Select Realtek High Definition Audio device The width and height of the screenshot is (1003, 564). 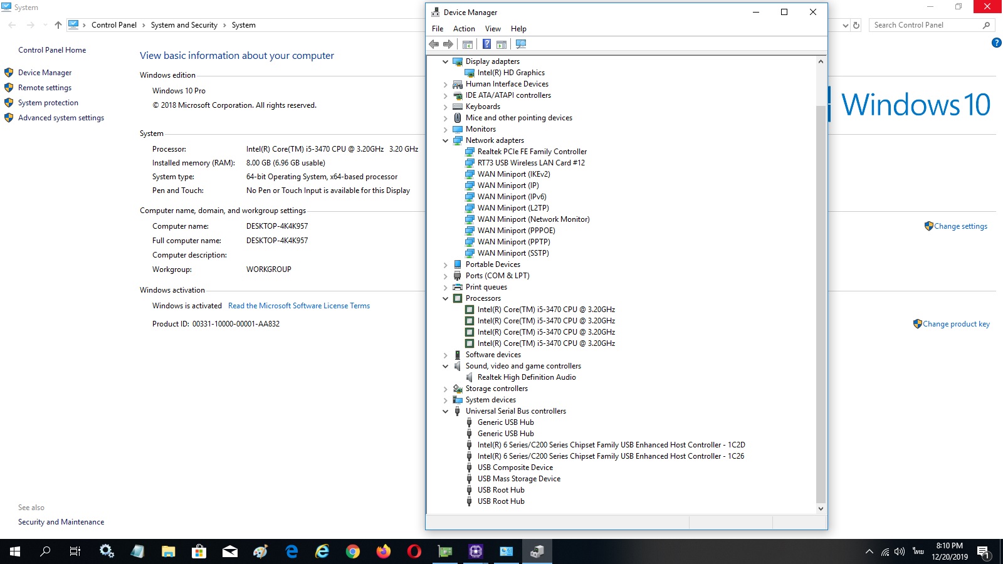click(x=527, y=377)
